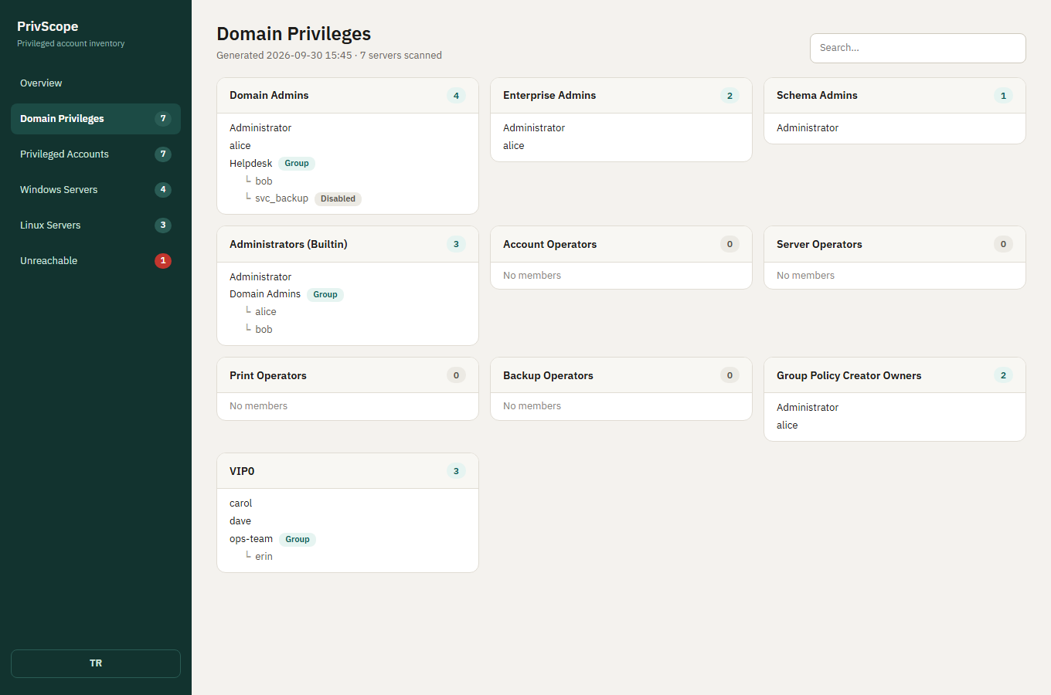Click the Account Operators card heading
The width and height of the screenshot is (1051, 695).
coord(550,245)
